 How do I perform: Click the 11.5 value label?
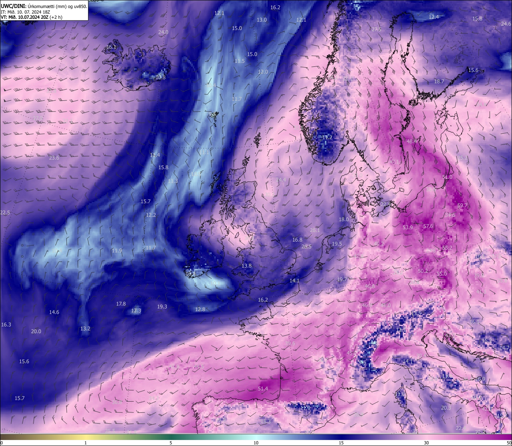click(x=240, y=61)
